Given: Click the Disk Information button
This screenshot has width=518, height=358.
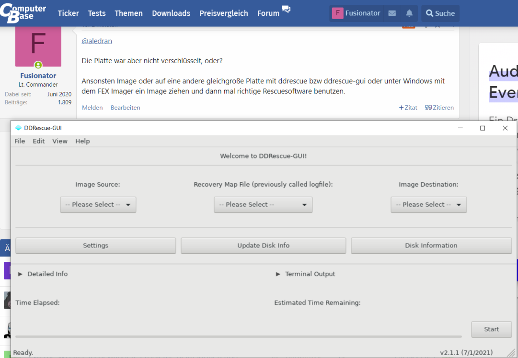Looking at the screenshot, I should pyautogui.click(x=431, y=246).
